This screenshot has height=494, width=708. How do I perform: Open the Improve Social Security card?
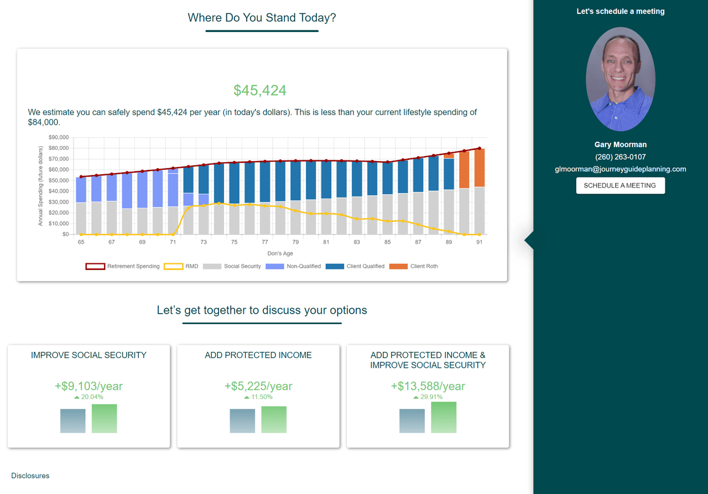coord(89,396)
